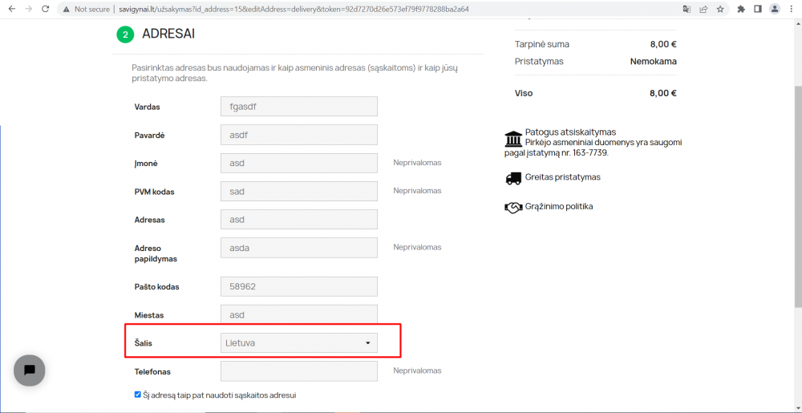Open the Not secure site warning

click(86, 9)
